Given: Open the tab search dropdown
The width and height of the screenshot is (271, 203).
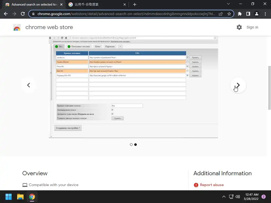Looking at the screenshot, I should click(228, 4).
